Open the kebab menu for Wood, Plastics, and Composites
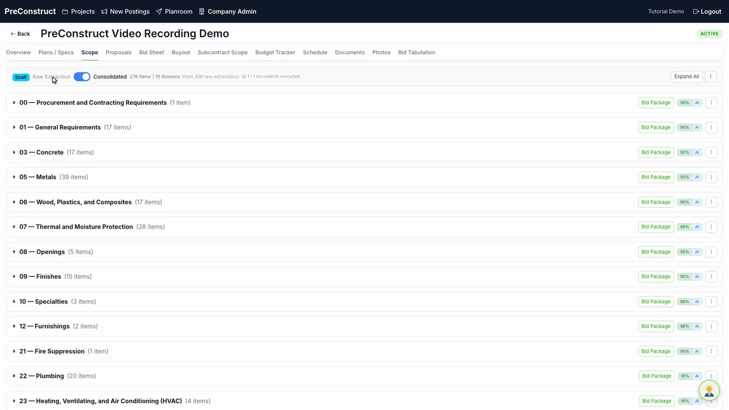 [x=711, y=202]
